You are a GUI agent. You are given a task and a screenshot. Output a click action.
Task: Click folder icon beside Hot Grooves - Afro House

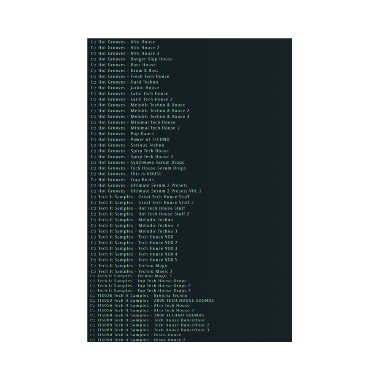(x=93, y=42)
